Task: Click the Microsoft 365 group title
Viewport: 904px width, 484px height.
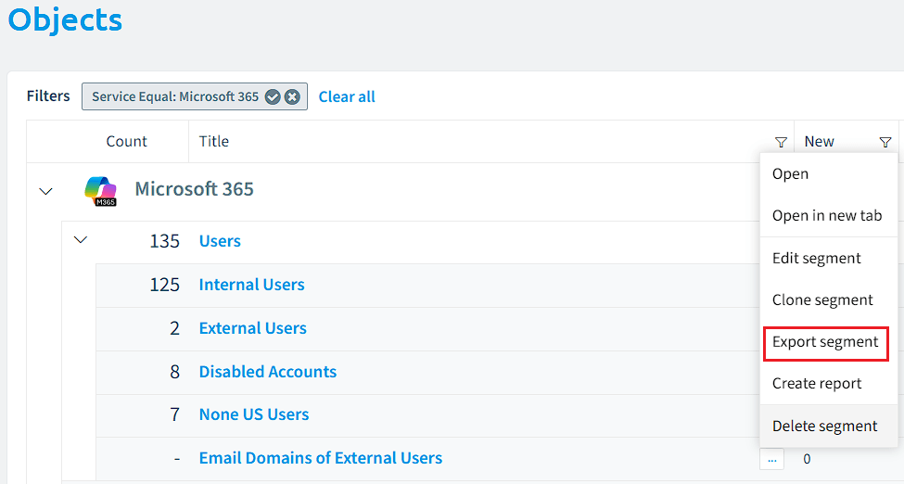Action: (195, 189)
